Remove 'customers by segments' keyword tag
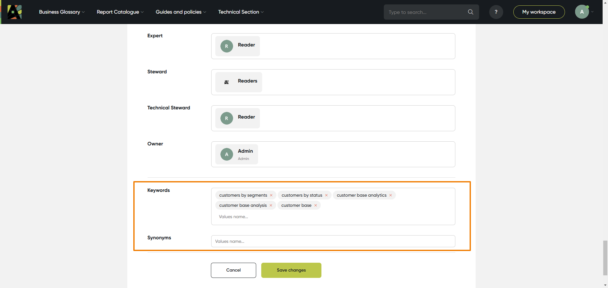The image size is (608, 288). 271,195
